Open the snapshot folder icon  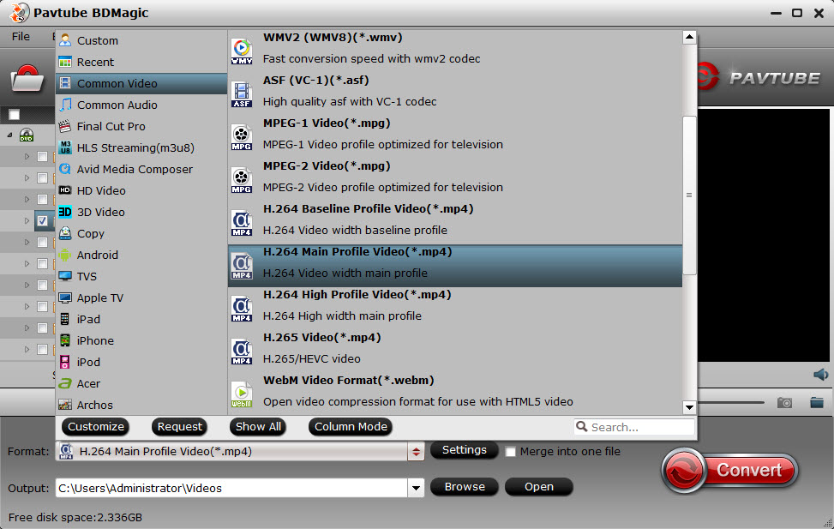(817, 402)
